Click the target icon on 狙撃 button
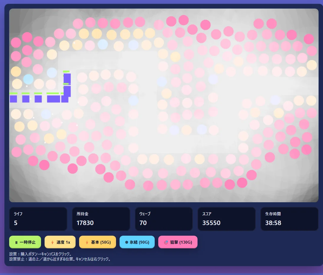The width and height of the screenshot is (323, 275). coord(166,242)
